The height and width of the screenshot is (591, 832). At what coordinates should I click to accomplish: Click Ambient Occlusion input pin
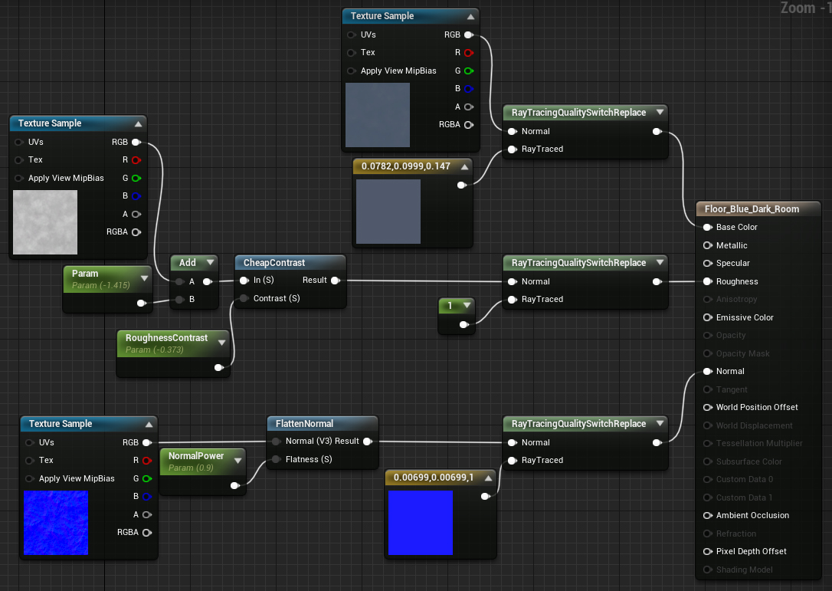pos(707,516)
